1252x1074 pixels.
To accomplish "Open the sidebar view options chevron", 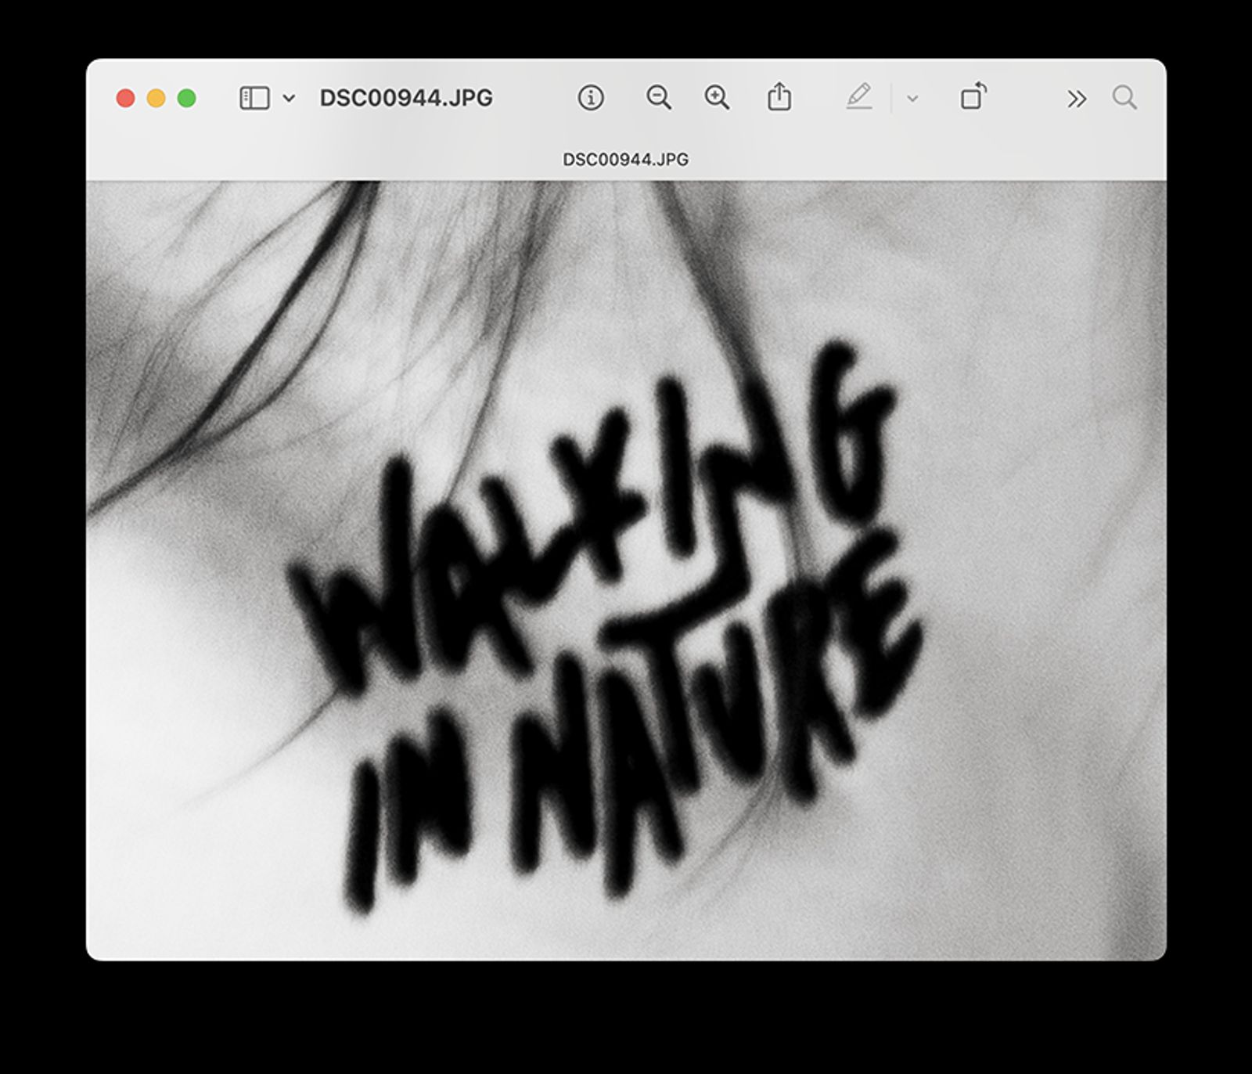I will [x=289, y=99].
